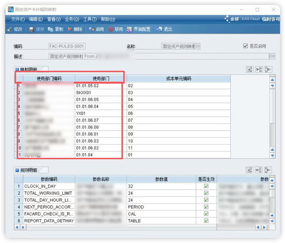
Task: Click the 删除 (delete) toolbar button
Action: (x=75, y=29)
